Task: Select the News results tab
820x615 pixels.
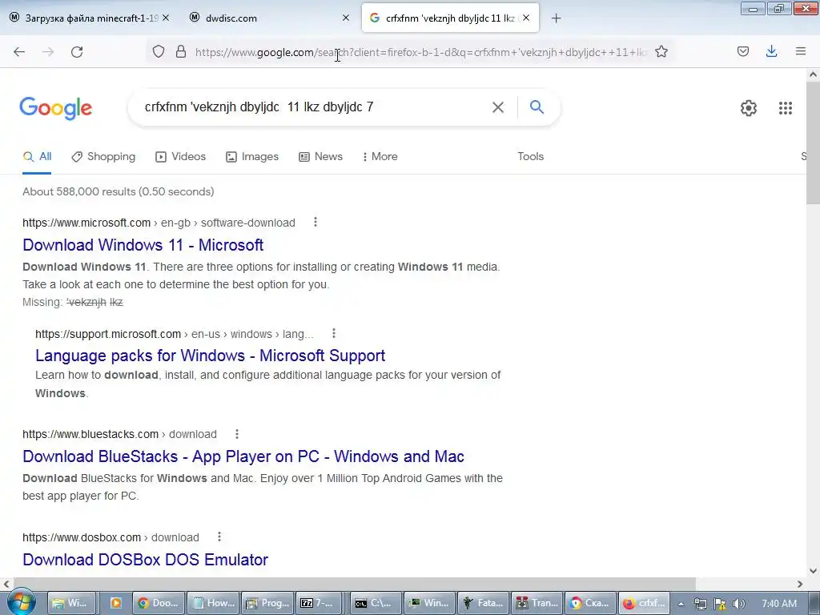Action: click(320, 157)
